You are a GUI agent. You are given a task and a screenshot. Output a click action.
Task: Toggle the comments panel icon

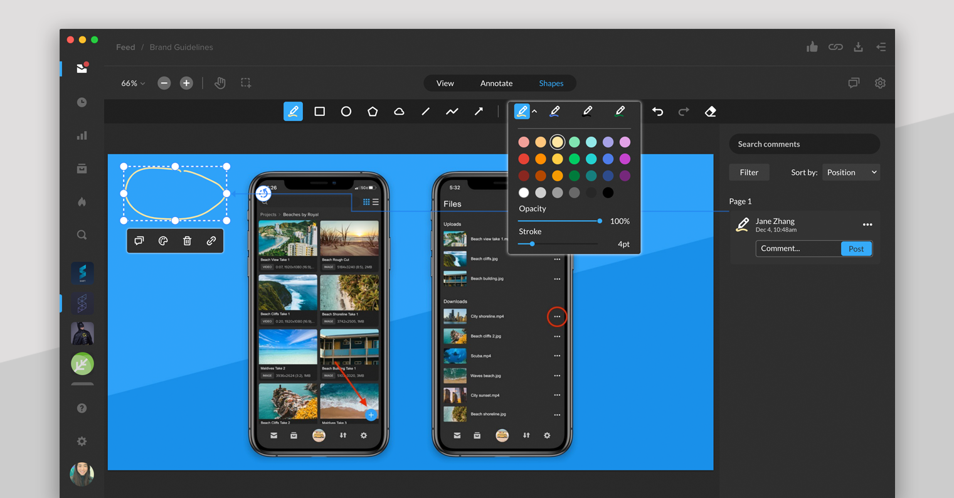tap(854, 83)
